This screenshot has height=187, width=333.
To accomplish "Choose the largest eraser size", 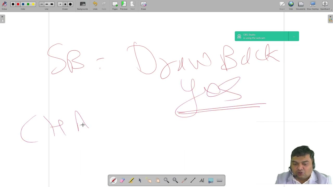I will pyautogui.click(x=70, y=4).
